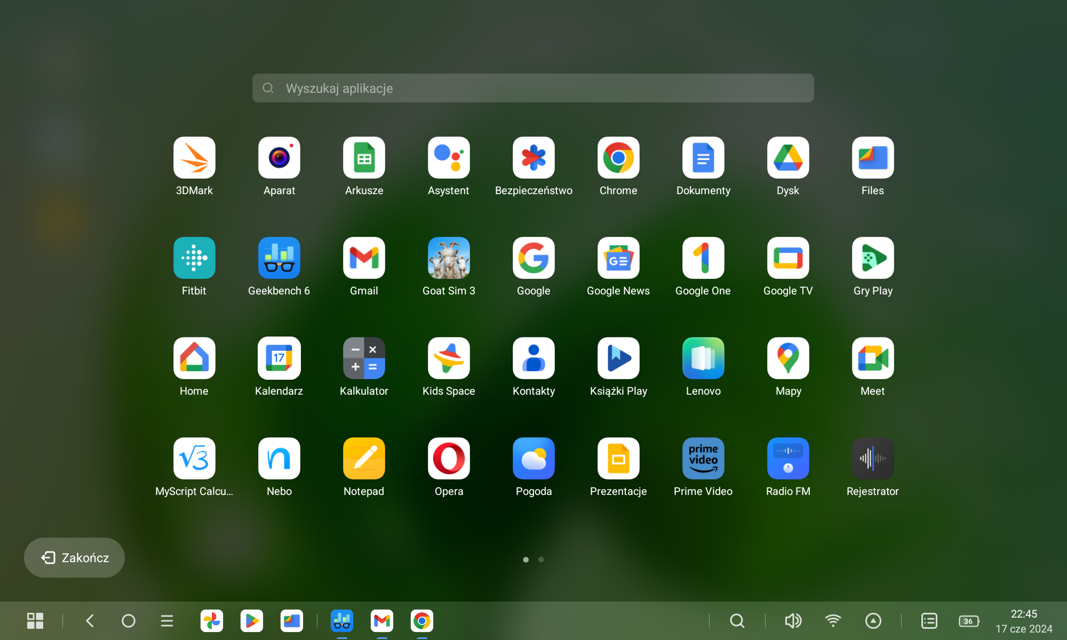Open Pogoda weather app

533,459
